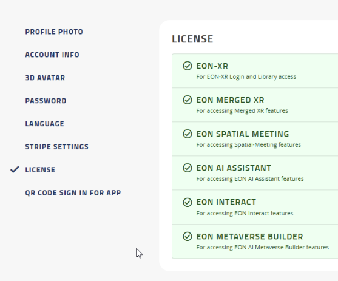Select the License sidebar item
The width and height of the screenshot is (338, 281).
(40, 170)
